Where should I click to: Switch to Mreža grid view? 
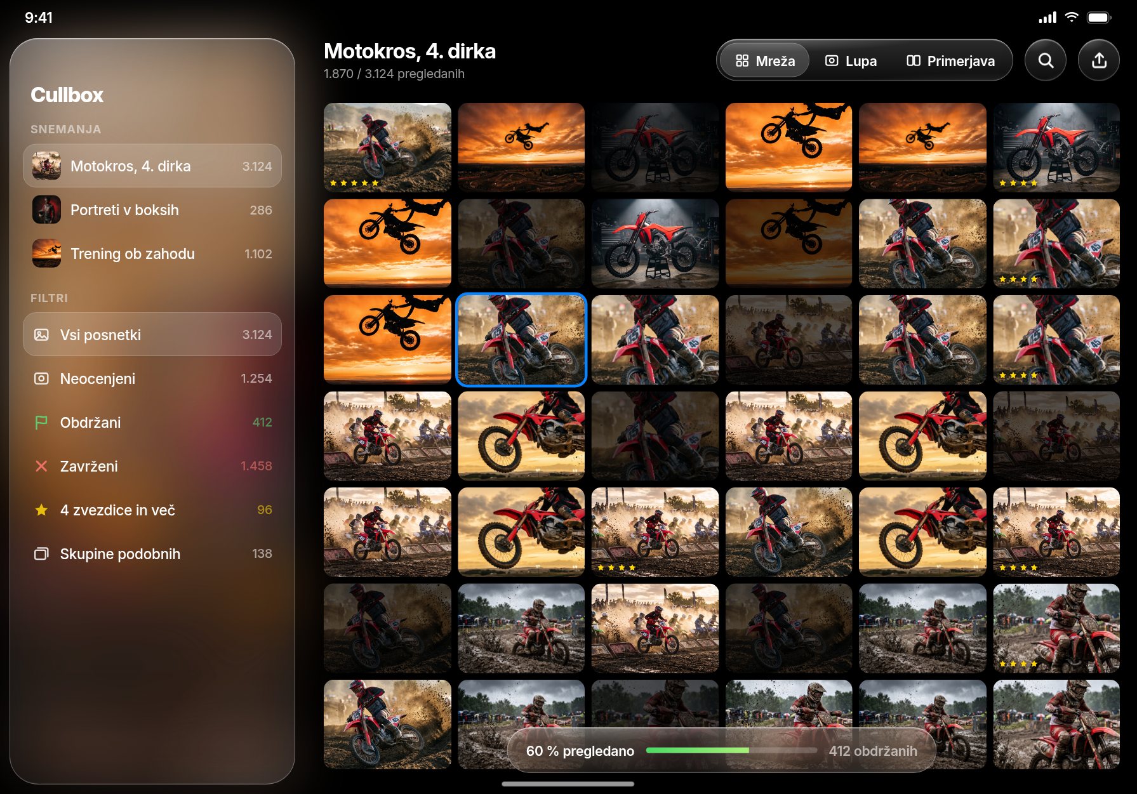[x=765, y=61]
